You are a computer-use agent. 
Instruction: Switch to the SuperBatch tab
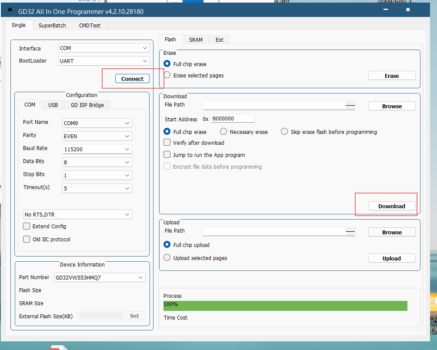click(x=52, y=25)
